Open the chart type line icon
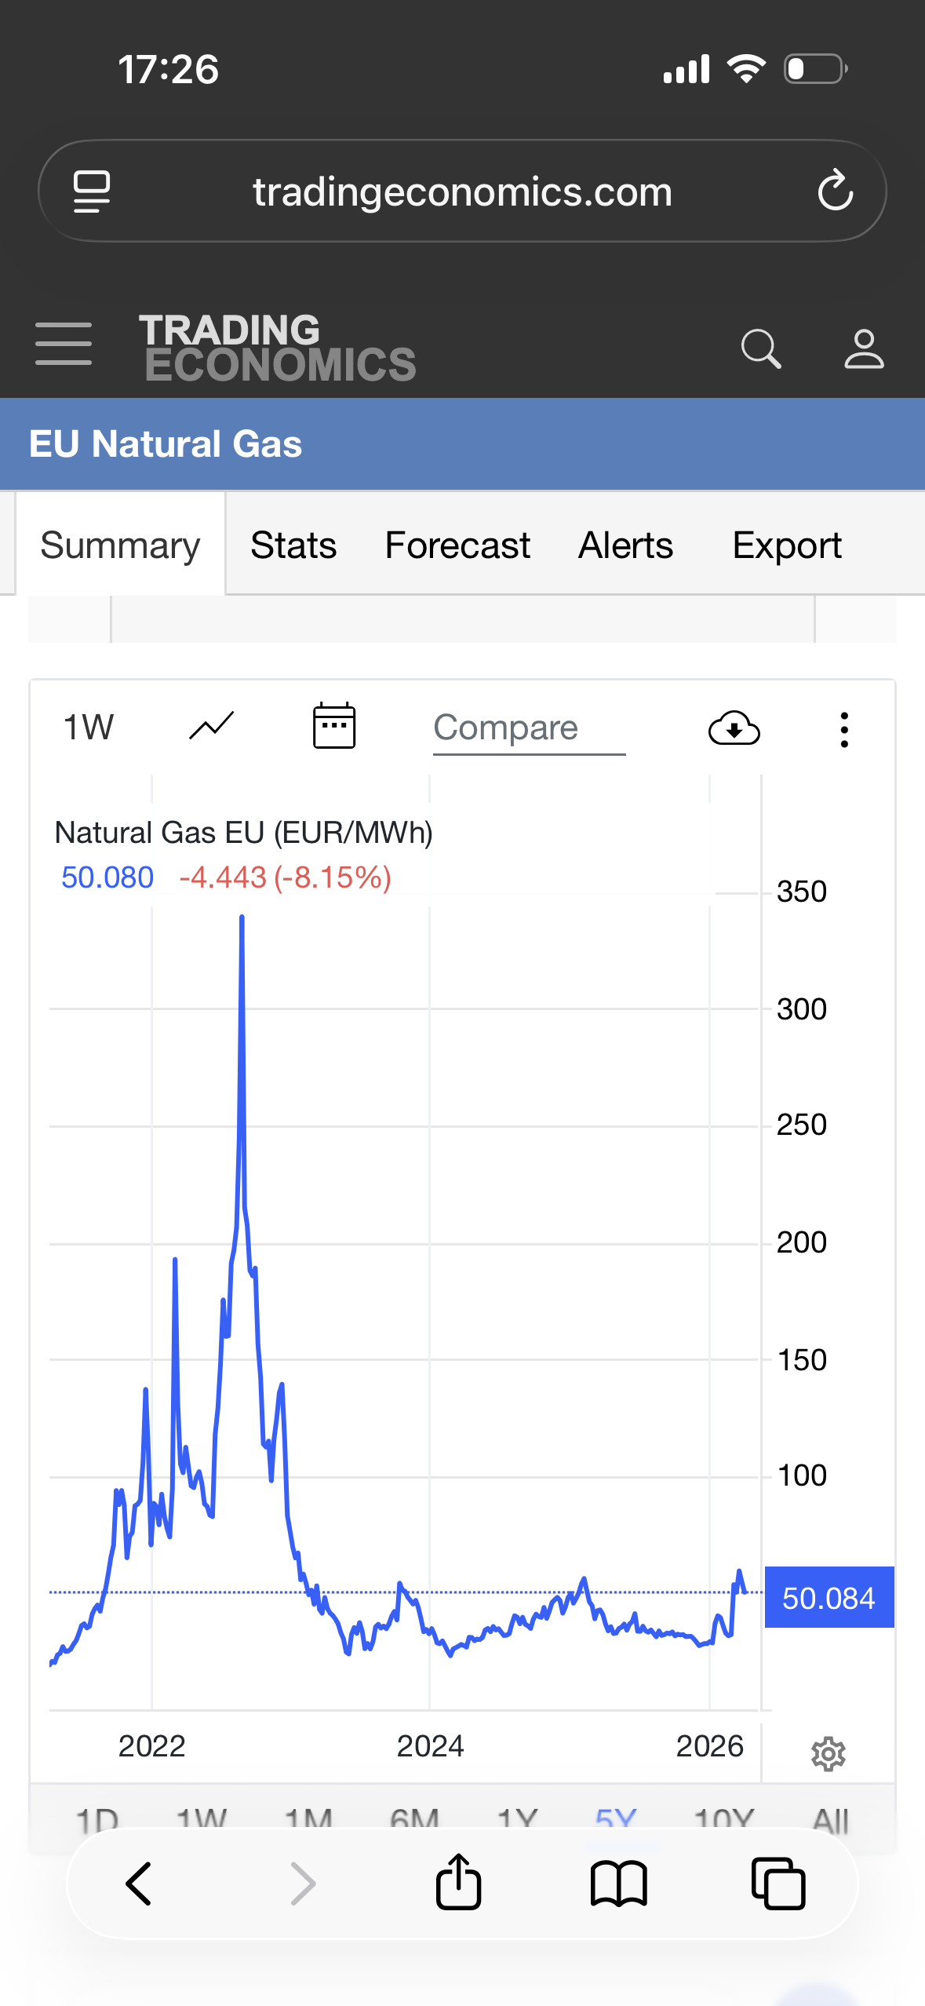The width and height of the screenshot is (925, 2006). (211, 726)
